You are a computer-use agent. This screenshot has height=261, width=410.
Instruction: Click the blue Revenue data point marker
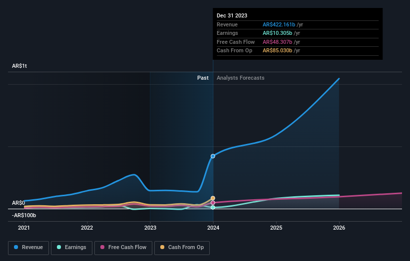point(213,156)
